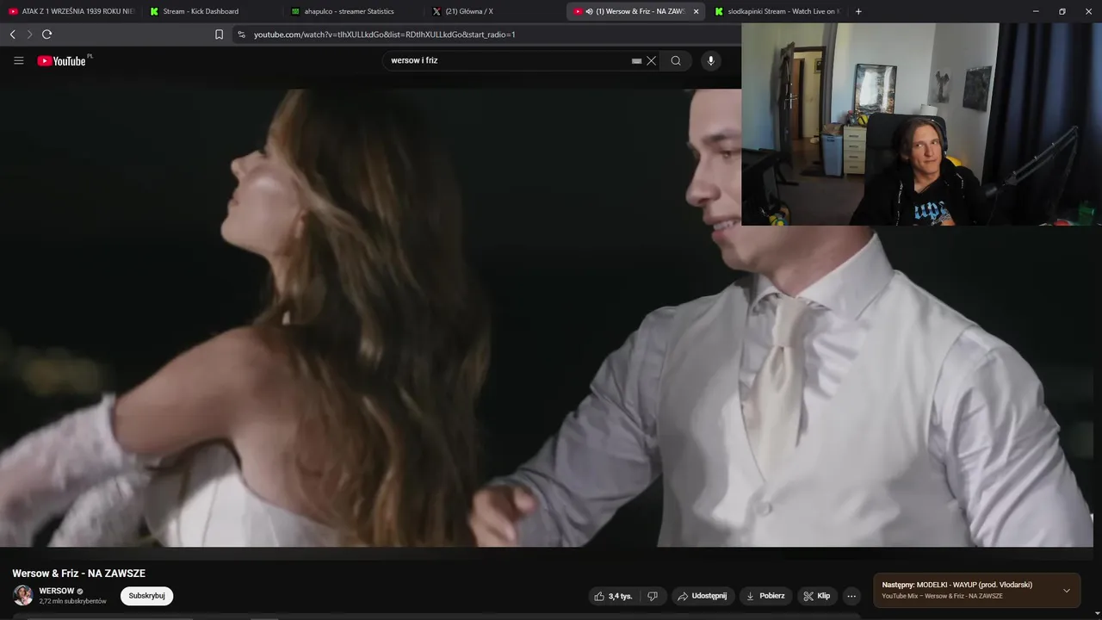Switch to Stream - Kick Dashboard tab

(x=211, y=11)
